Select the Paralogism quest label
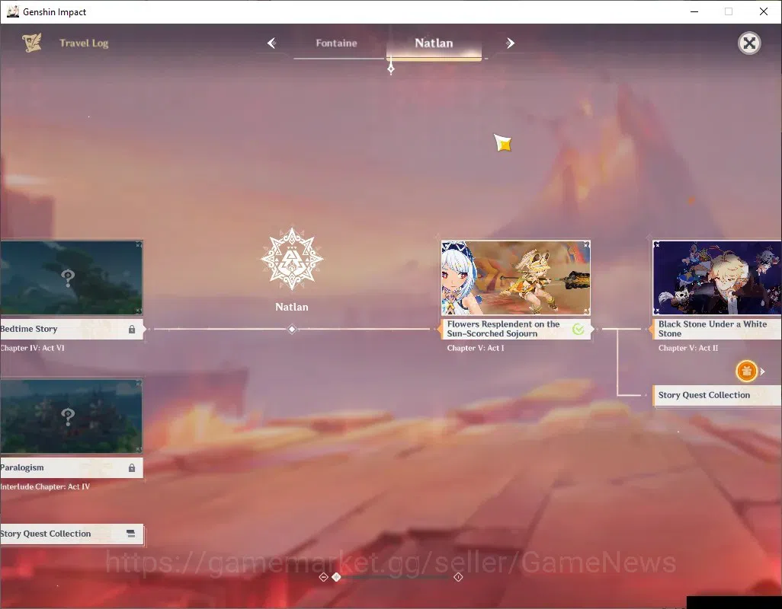This screenshot has height=609, width=782. point(72,467)
